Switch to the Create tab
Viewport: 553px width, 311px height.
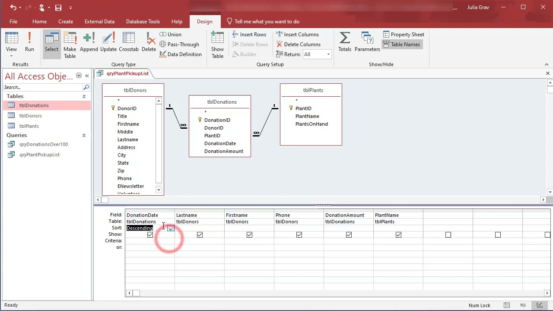point(66,22)
